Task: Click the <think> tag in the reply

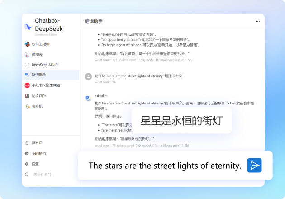Action: [x=100, y=96]
